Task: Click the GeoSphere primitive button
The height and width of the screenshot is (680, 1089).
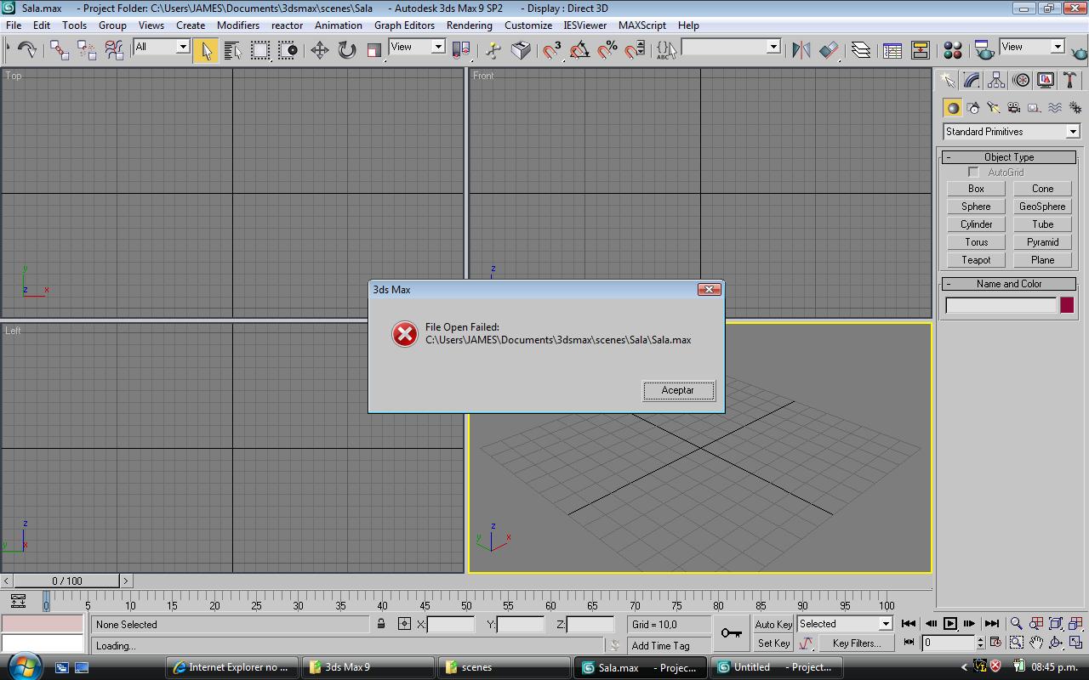Action: (x=1042, y=207)
